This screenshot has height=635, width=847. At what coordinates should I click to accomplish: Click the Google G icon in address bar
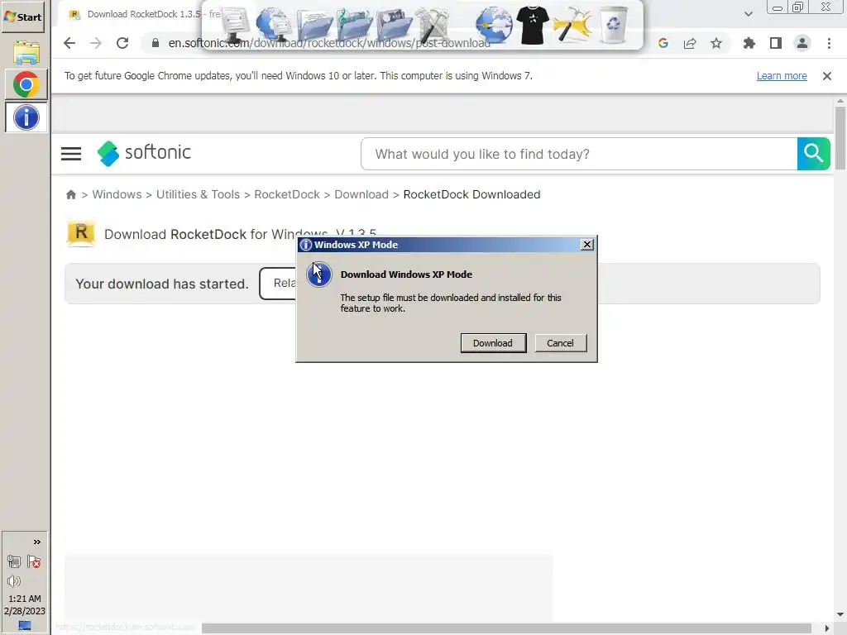coord(663,43)
